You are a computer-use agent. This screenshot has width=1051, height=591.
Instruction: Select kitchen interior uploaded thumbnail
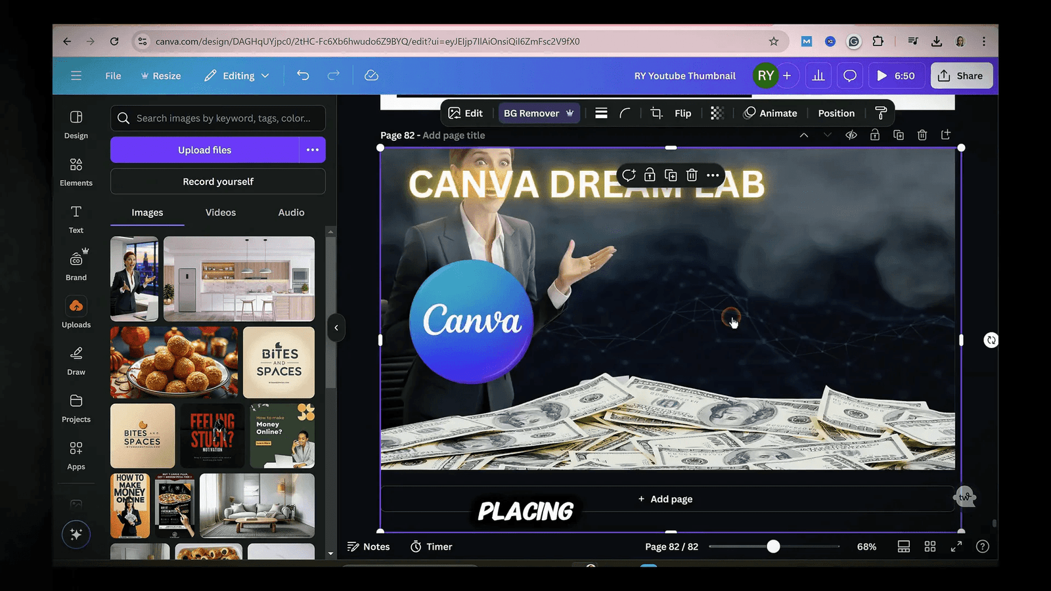(x=239, y=278)
